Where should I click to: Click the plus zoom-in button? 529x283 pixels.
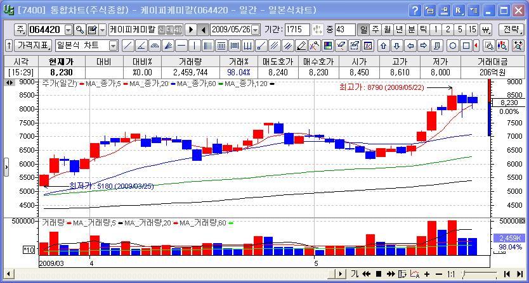(x=427, y=274)
